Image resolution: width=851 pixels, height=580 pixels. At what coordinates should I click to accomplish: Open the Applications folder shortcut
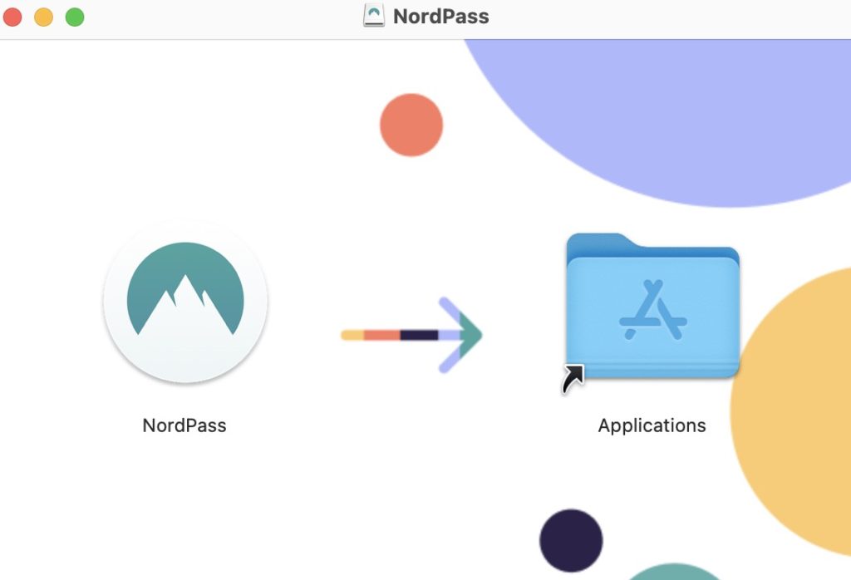point(652,306)
